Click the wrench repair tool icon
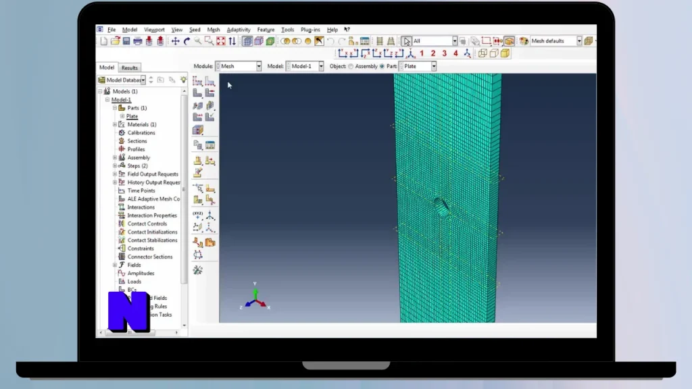Image resolution: width=692 pixels, height=389 pixels. (197, 270)
